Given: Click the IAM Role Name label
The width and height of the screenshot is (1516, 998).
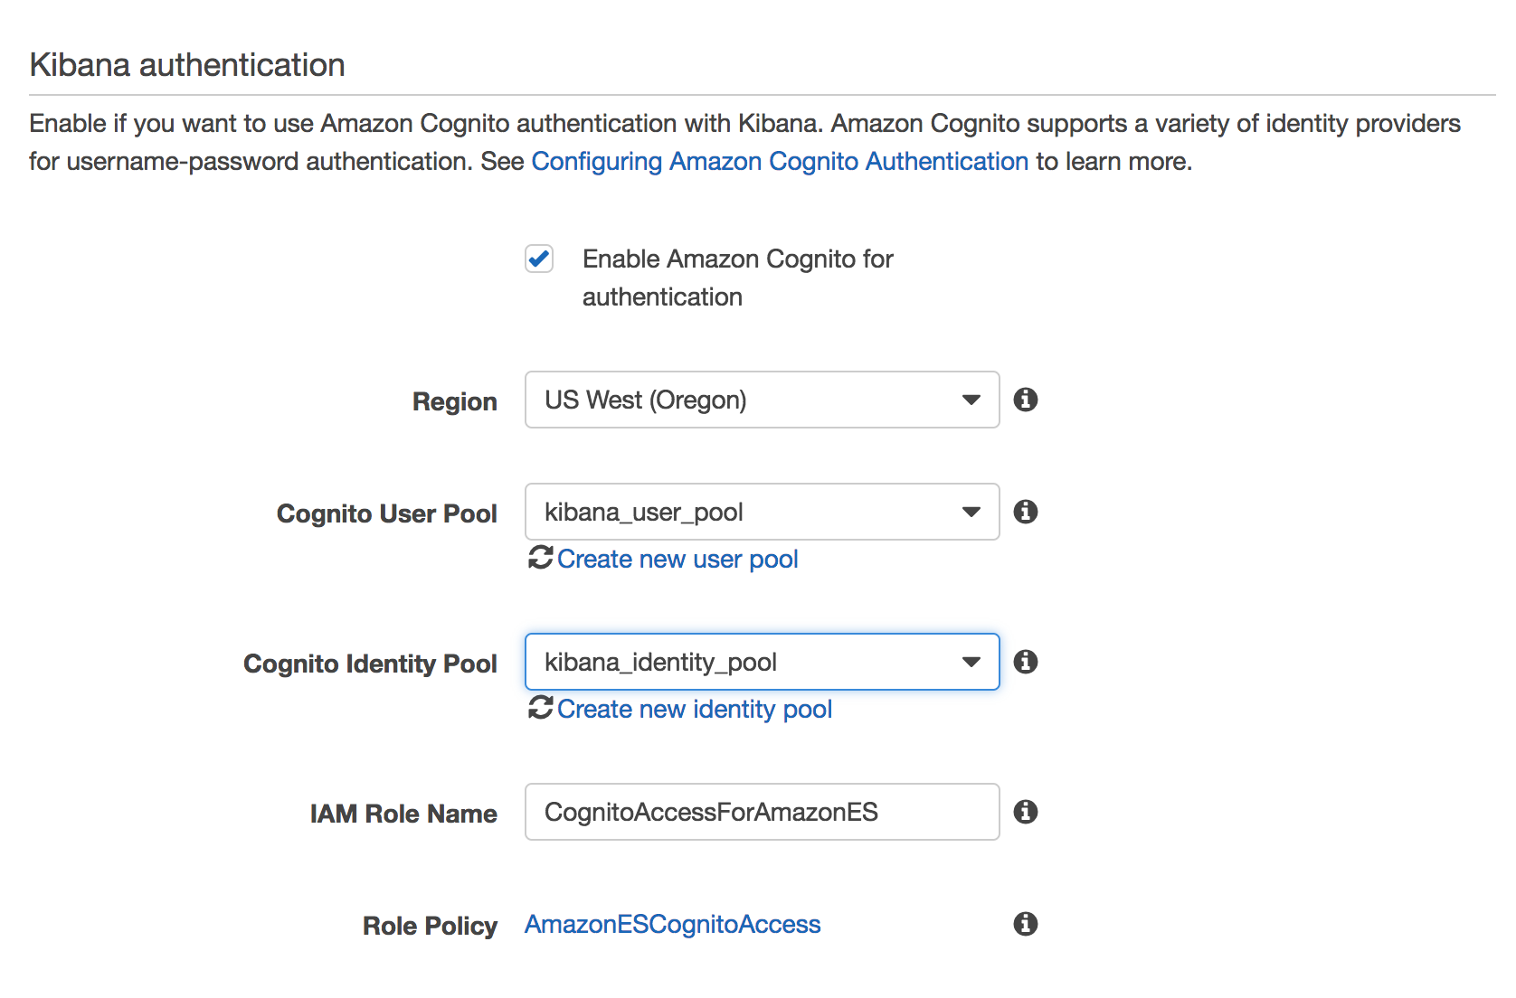Looking at the screenshot, I should pyautogui.click(x=403, y=814).
